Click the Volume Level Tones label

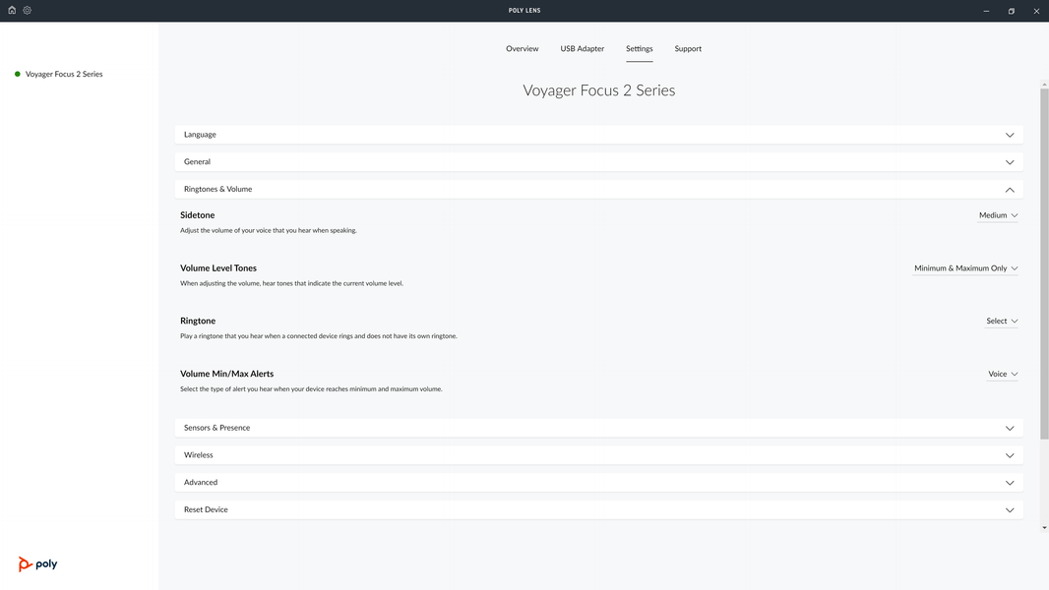218,267
